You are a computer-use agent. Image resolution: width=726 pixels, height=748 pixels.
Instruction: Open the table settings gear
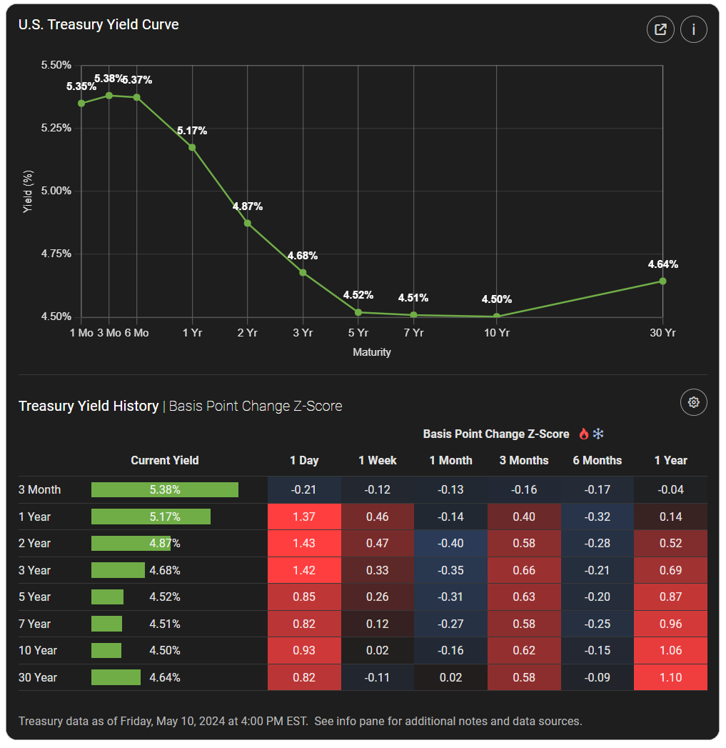[x=693, y=402]
